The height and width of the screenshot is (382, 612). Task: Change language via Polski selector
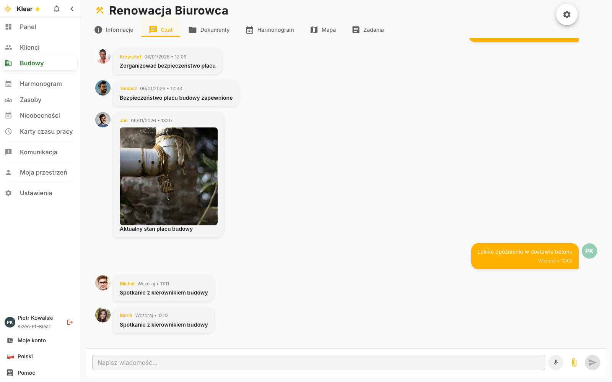(25, 356)
